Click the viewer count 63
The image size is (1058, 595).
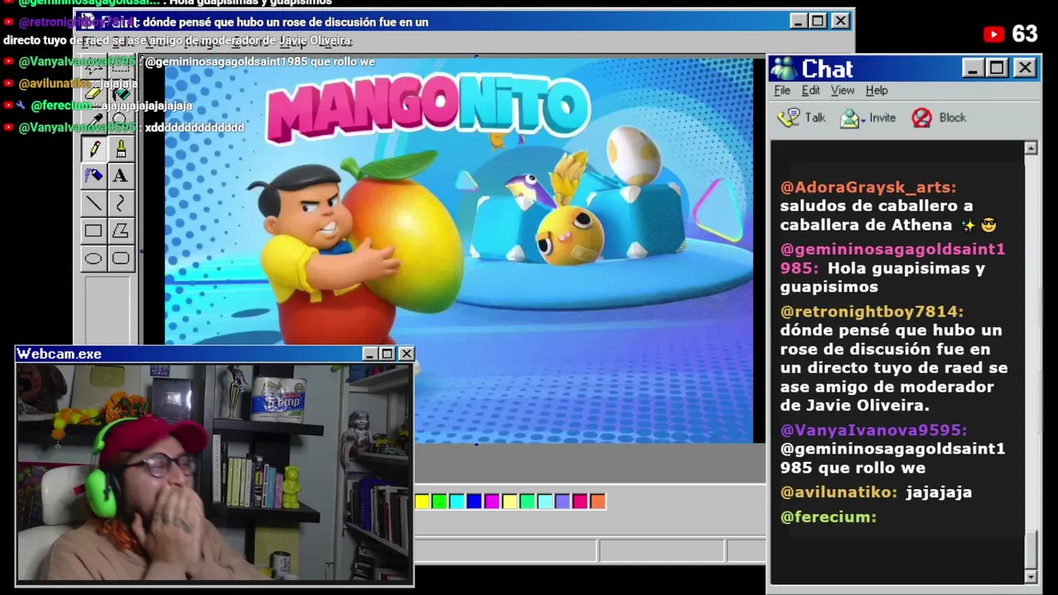[x=1024, y=34]
